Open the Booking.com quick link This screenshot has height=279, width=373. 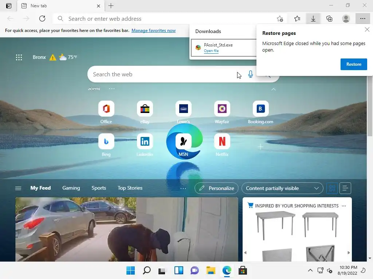pyautogui.click(x=260, y=113)
